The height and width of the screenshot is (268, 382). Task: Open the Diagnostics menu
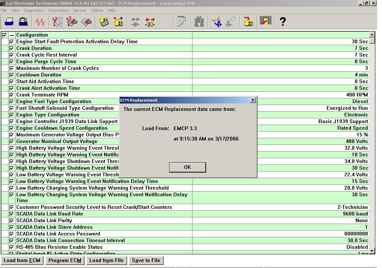tap(34, 10)
